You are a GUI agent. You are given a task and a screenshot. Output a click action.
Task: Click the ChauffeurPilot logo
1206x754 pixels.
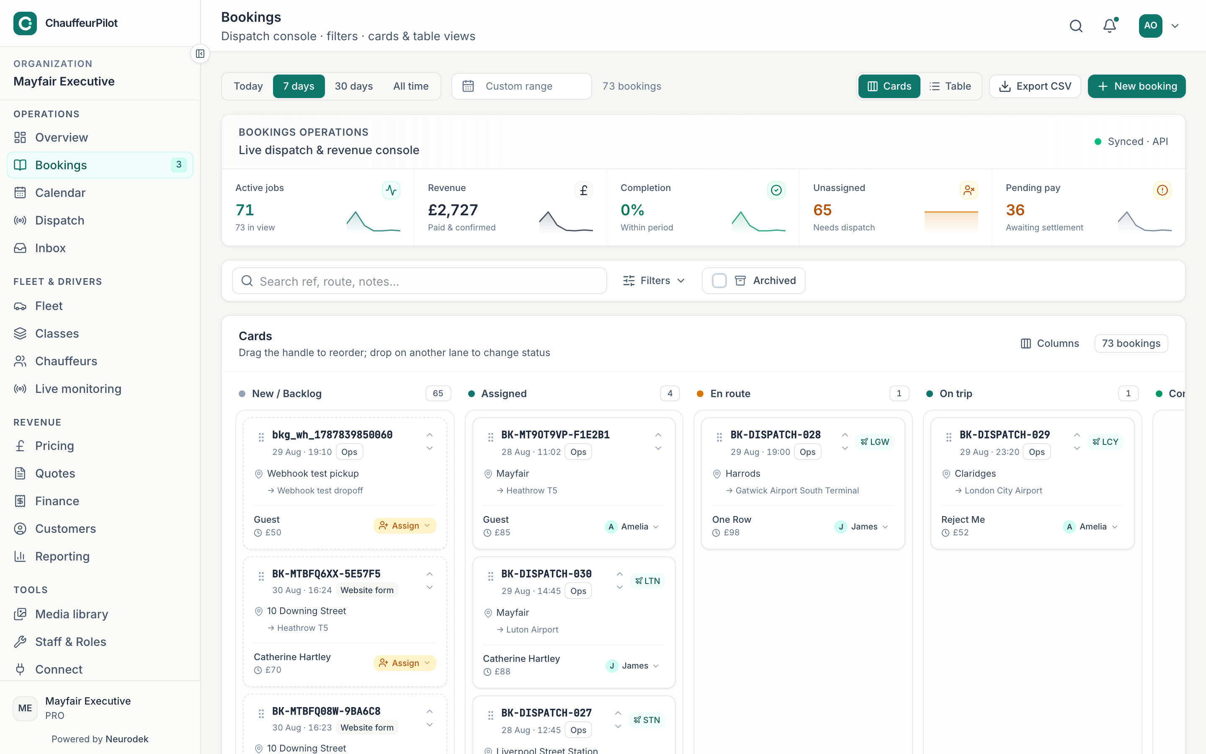point(25,23)
